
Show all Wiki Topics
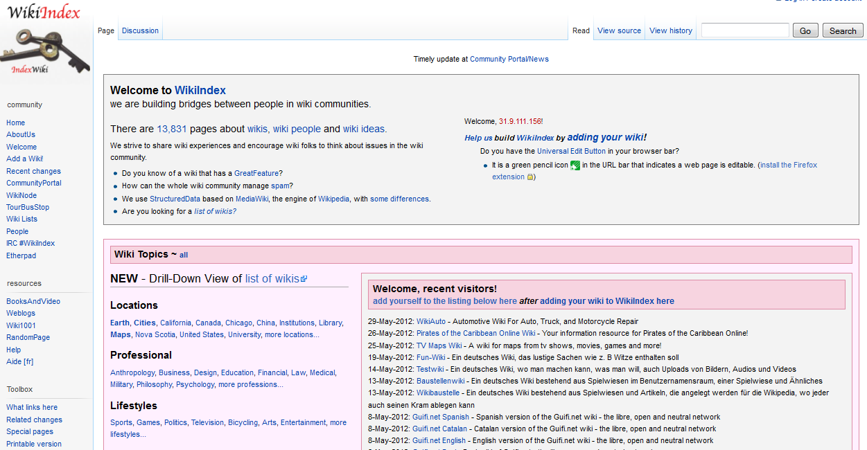coord(184,255)
